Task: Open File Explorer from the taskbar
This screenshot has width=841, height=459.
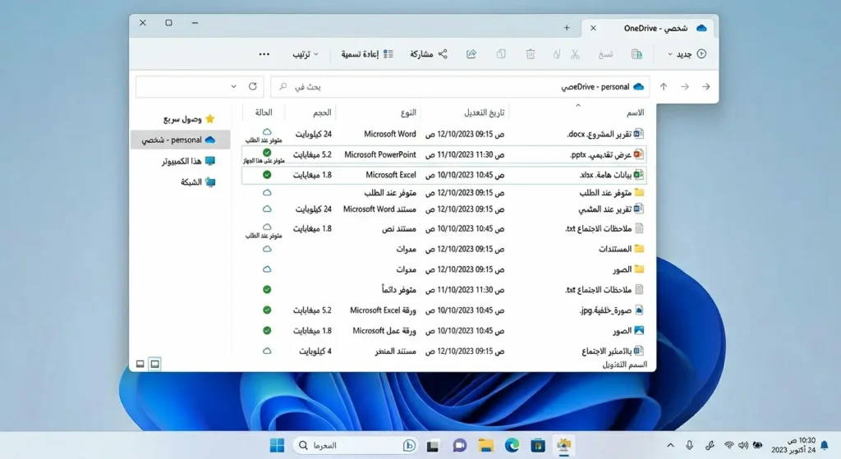Action: [486, 446]
